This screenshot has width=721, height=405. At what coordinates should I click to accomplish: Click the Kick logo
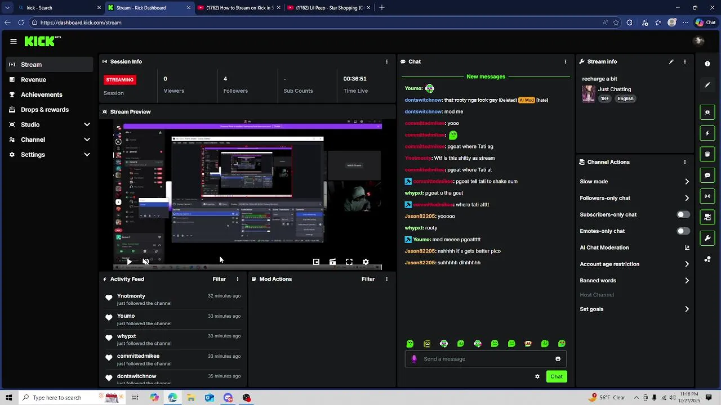coord(42,41)
